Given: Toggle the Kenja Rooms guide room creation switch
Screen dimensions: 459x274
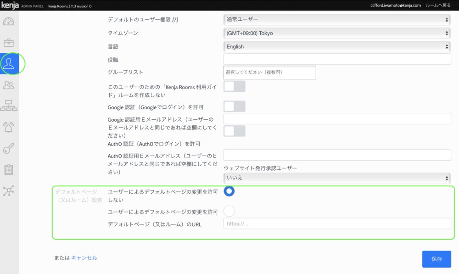Looking at the screenshot, I should coord(235,86).
